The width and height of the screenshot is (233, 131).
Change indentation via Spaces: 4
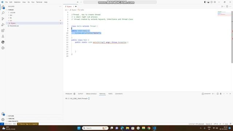coord(209,124)
